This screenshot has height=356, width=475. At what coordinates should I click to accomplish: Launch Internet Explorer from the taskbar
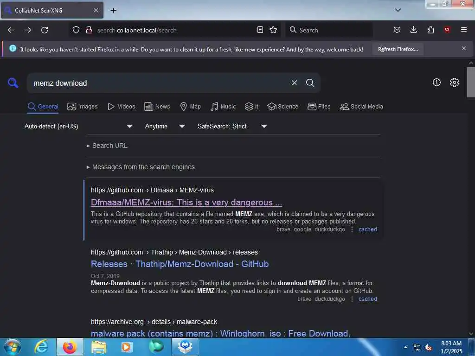(x=41, y=347)
